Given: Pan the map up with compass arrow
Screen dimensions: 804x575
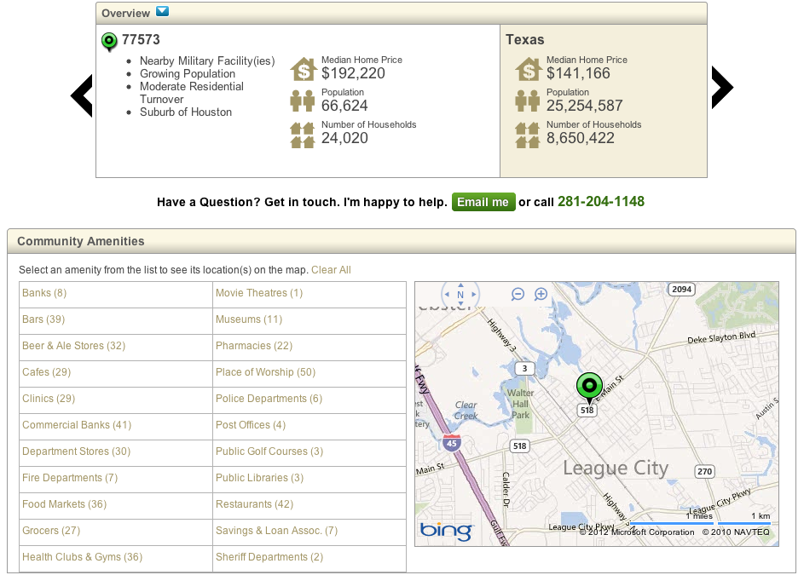Looking at the screenshot, I should (460, 285).
